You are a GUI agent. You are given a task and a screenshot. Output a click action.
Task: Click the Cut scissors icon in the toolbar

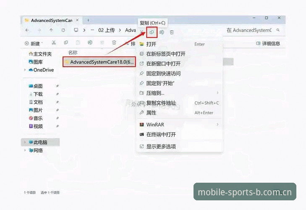pos(54,42)
